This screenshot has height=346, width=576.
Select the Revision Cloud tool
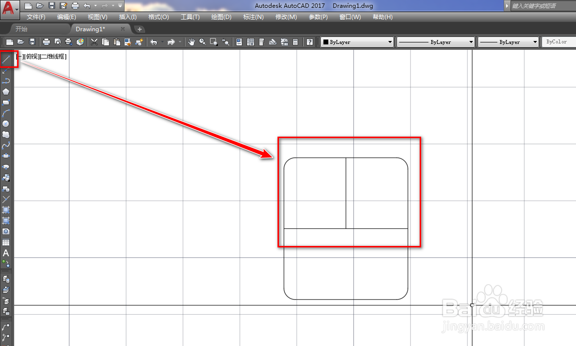click(6, 135)
